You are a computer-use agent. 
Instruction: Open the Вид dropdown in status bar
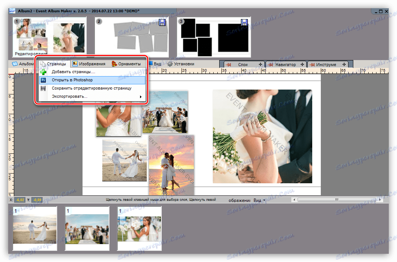(260, 200)
